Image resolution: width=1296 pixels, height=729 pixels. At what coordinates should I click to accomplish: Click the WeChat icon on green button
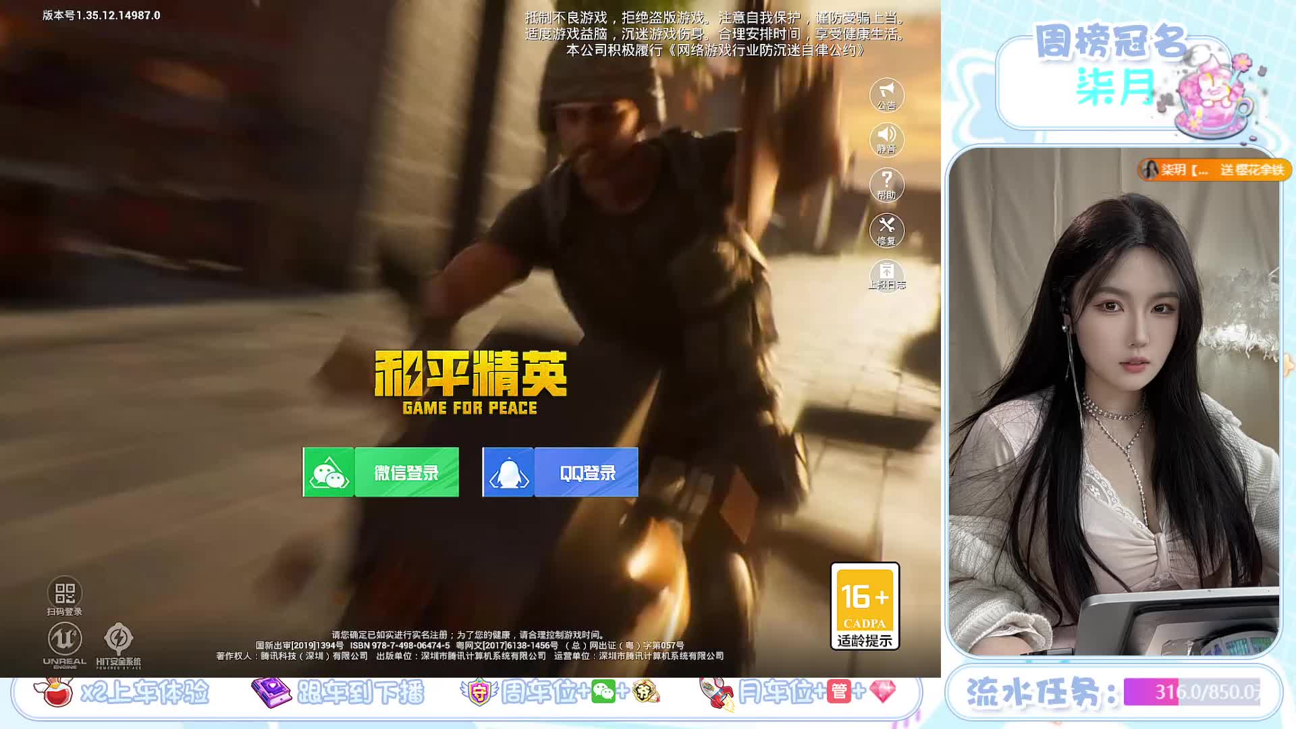tap(329, 473)
